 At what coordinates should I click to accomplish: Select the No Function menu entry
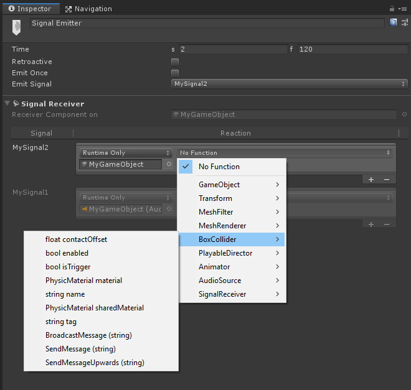[232, 167]
